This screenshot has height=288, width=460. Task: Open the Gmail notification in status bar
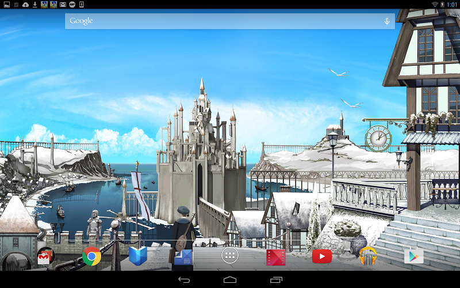pos(63,5)
